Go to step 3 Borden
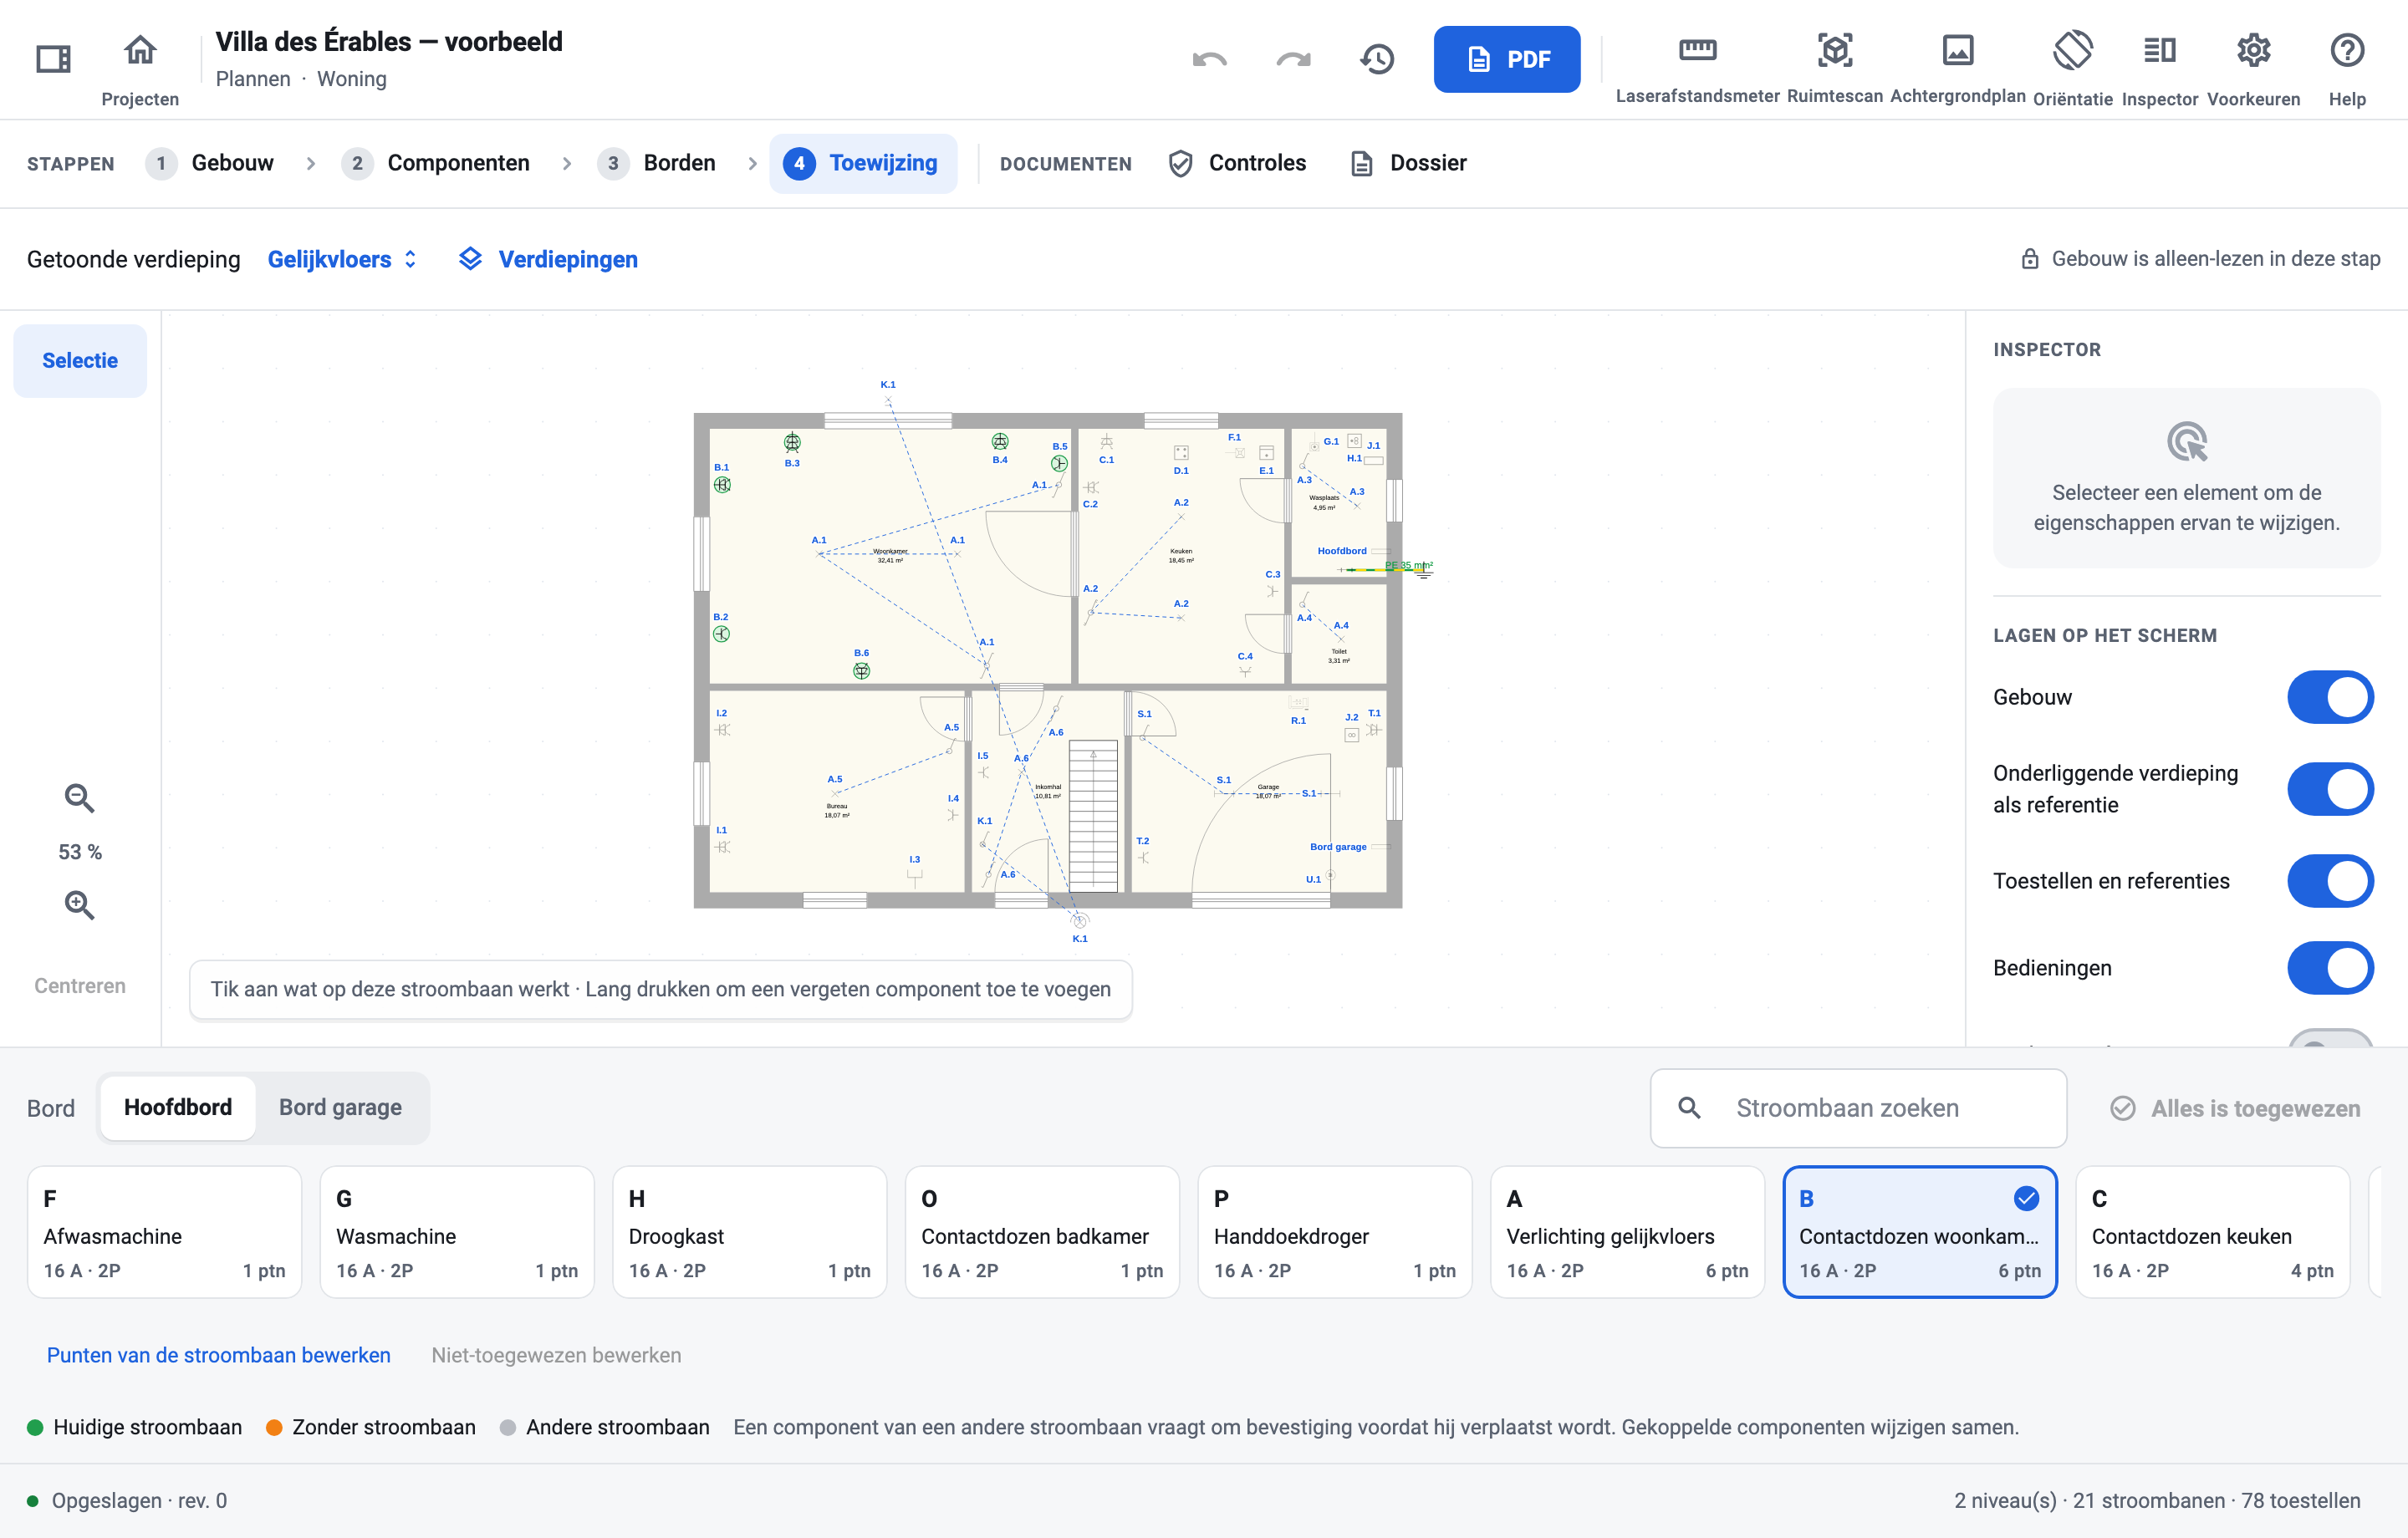Viewport: 2408px width, 1538px height. [x=657, y=163]
